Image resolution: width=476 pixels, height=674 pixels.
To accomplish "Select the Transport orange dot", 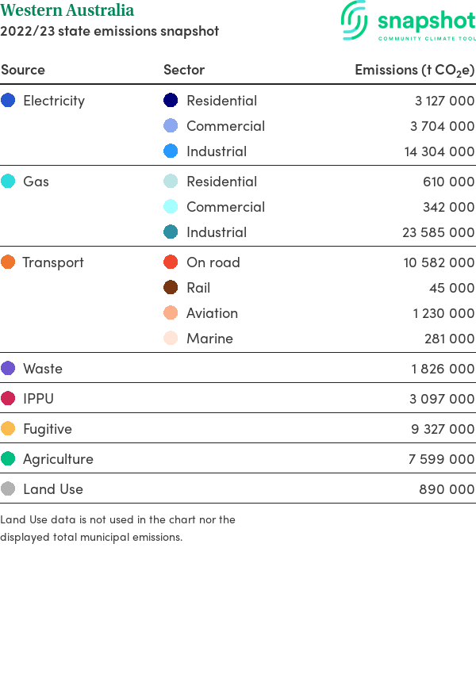I will pyautogui.click(x=8, y=262).
